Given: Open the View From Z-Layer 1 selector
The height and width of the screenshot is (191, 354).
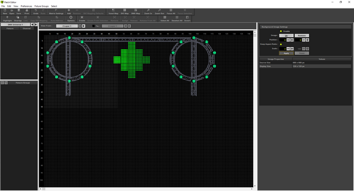Looking at the screenshot, I should [67, 26].
